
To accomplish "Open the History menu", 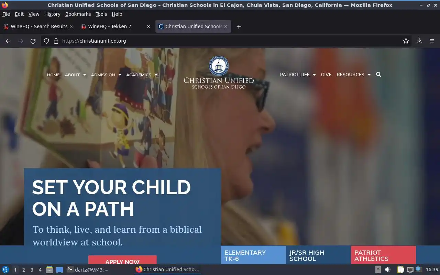I will click(52, 14).
